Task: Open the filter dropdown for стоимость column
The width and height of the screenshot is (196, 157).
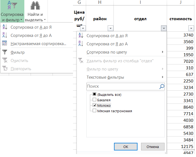Action: click(x=191, y=28)
